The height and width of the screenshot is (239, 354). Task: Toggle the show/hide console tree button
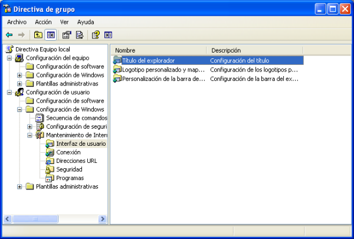(x=51, y=35)
